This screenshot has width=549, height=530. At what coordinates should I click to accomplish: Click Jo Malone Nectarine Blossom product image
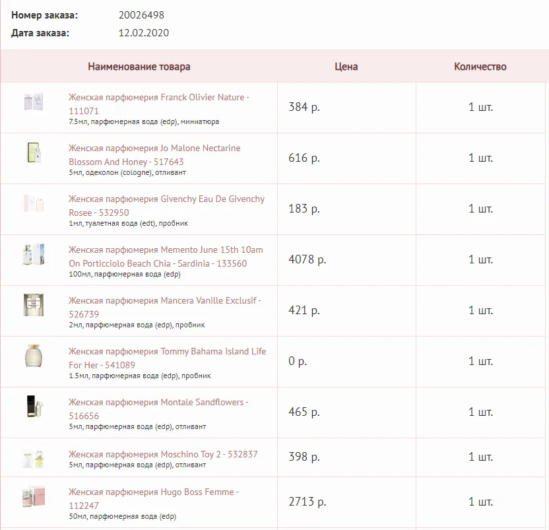[34, 152]
